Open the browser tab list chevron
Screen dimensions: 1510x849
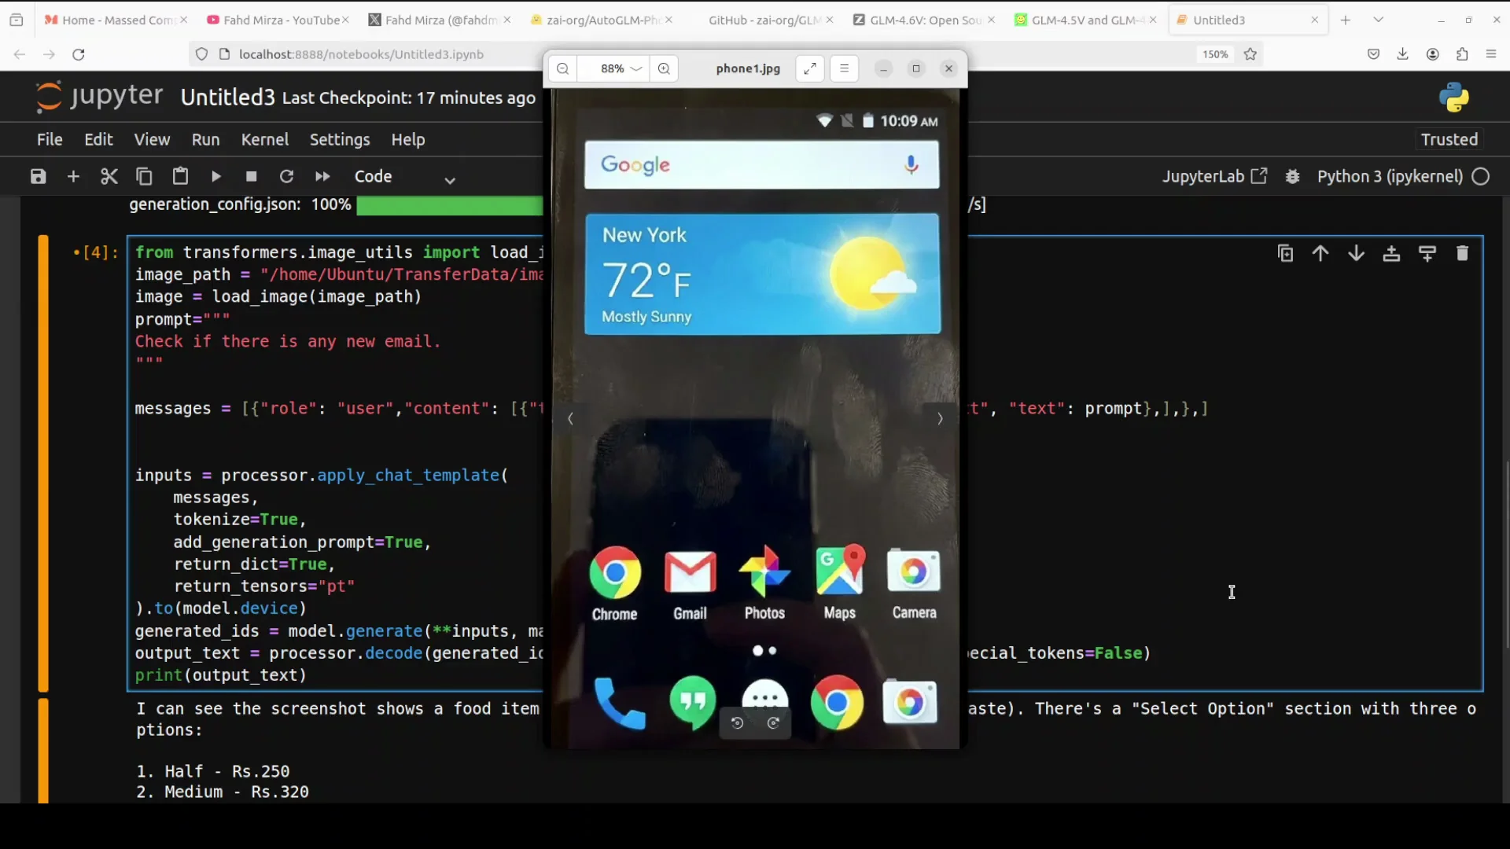coord(1377,19)
